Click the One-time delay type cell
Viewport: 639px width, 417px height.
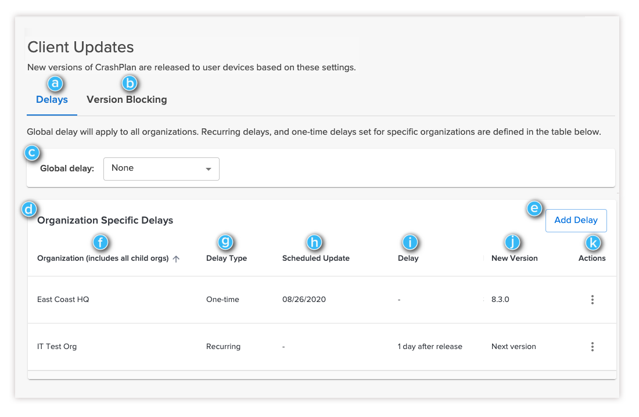point(222,299)
